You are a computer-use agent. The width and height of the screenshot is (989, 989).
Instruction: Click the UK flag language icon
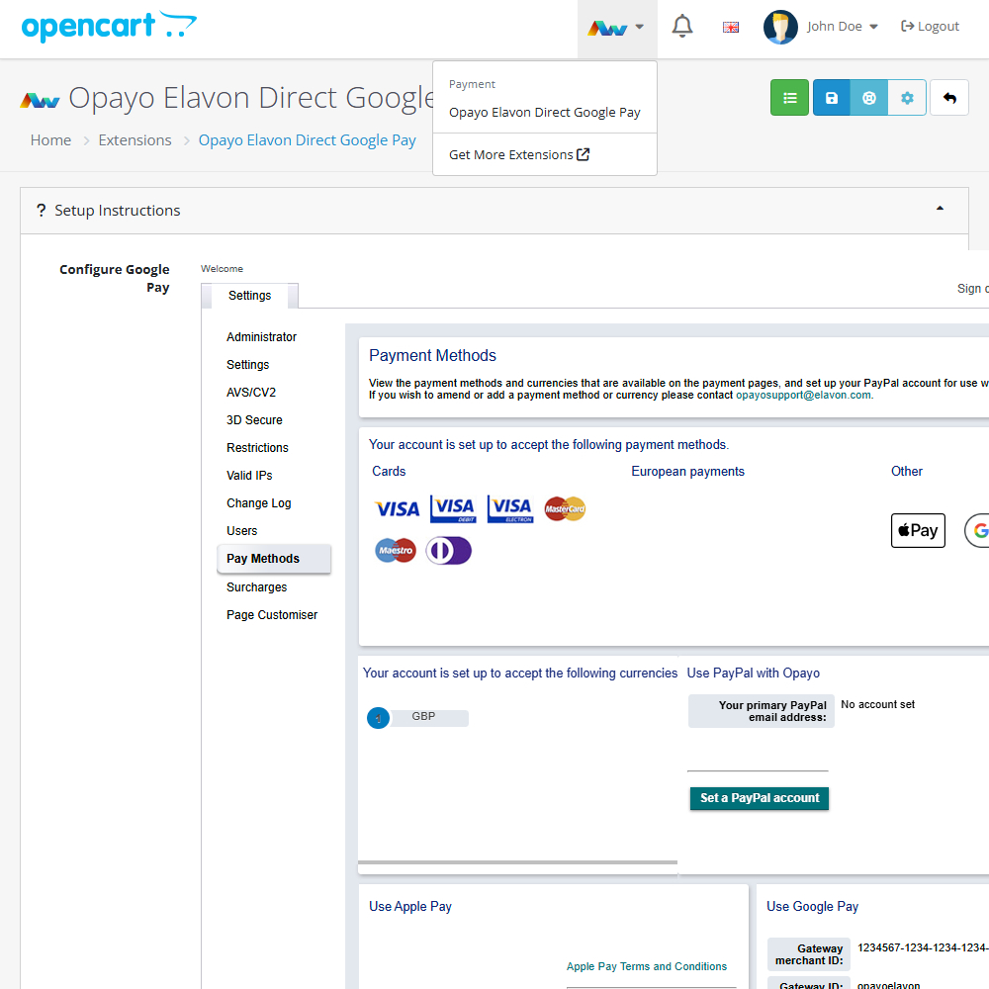click(731, 28)
